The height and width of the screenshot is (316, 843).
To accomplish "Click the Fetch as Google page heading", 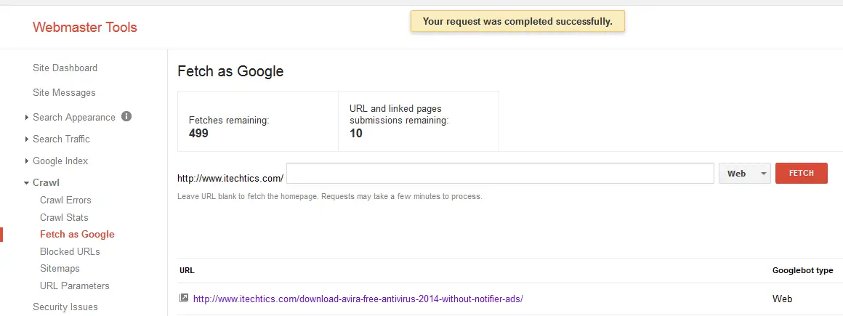I will (230, 71).
